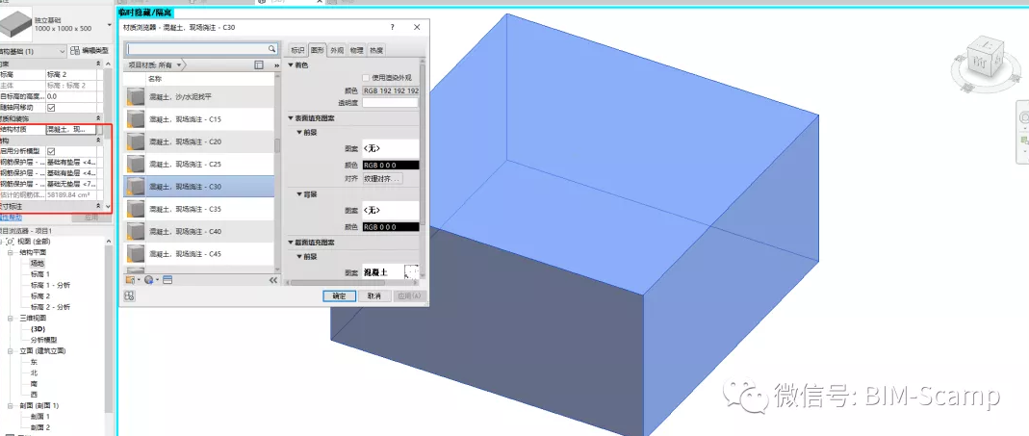Toggle 随轴网移动 checkbox
This screenshot has width=1029, height=436.
[x=51, y=107]
